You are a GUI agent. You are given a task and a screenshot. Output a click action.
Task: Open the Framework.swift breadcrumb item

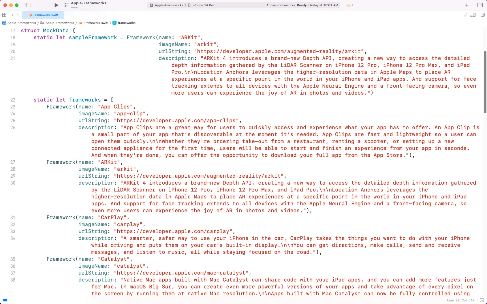tap(93, 23)
